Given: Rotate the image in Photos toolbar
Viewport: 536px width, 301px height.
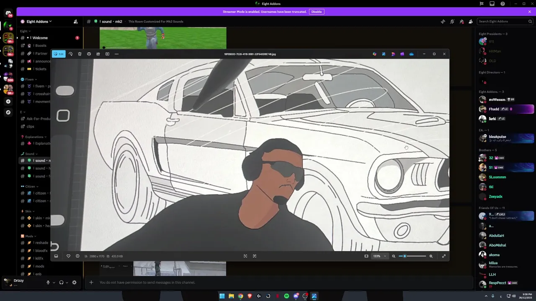Looking at the screenshot, I should click(x=70, y=54).
